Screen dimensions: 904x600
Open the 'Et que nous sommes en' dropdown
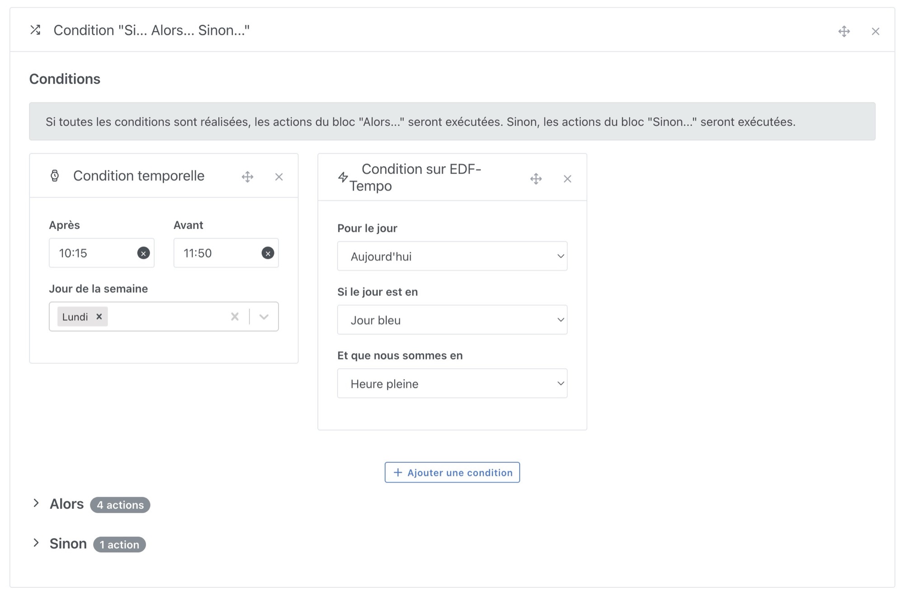click(x=452, y=383)
